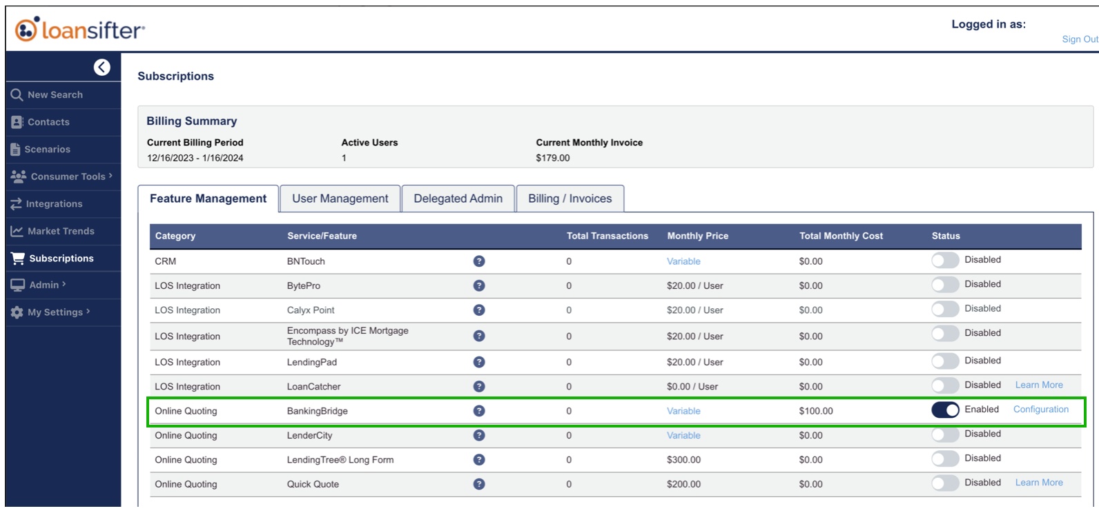Click the billing period dates 12/16/2023 - 1/16/2024
Image resolution: width=1099 pixels, height=513 pixels.
coord(195,158)
